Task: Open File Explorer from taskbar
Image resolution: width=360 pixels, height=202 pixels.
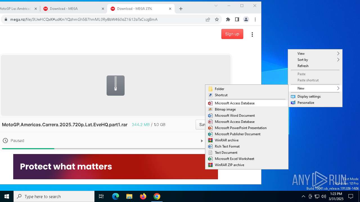Action: coord(129,196)
